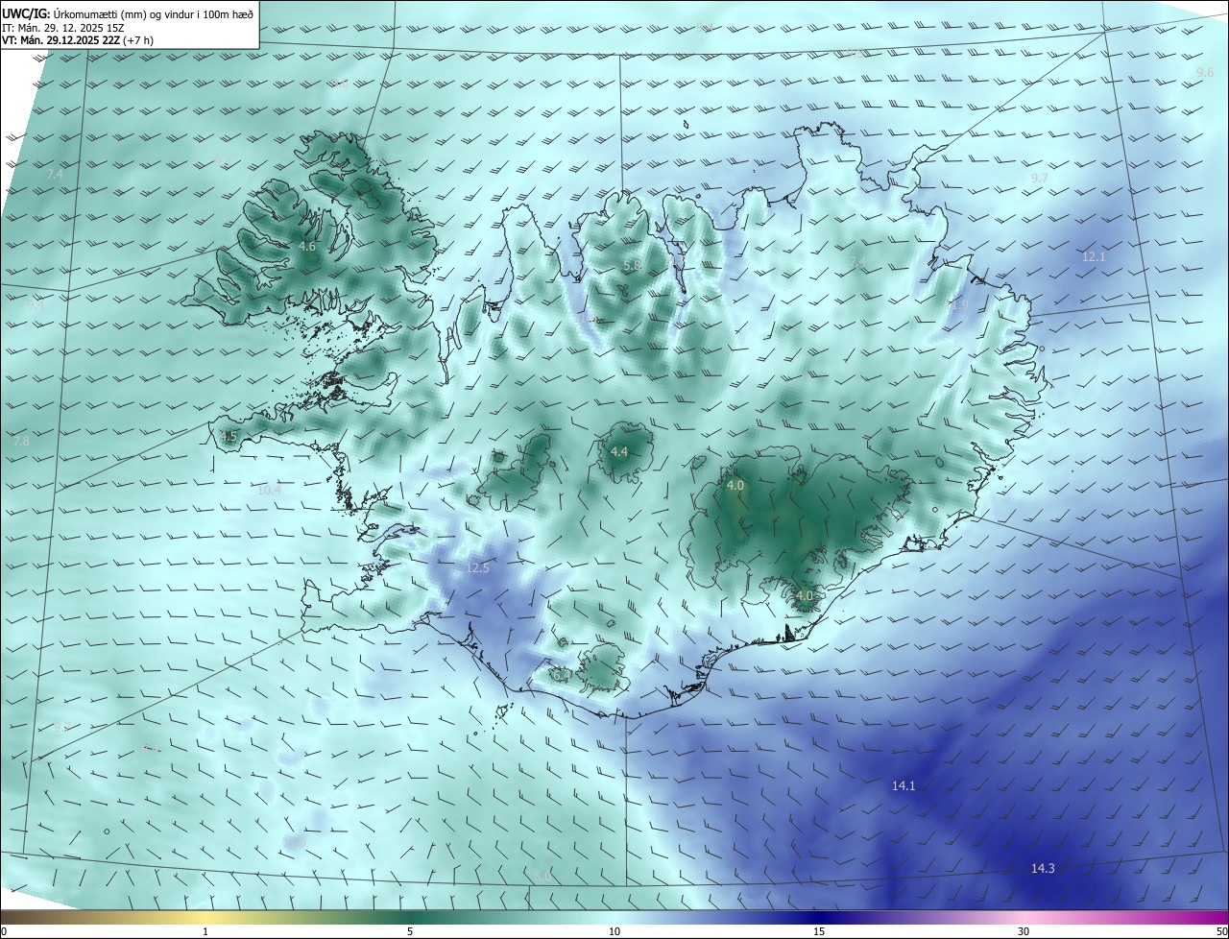
Task: Click the 12.1 value east of Iceland
Action: (x=1095, y=257)
